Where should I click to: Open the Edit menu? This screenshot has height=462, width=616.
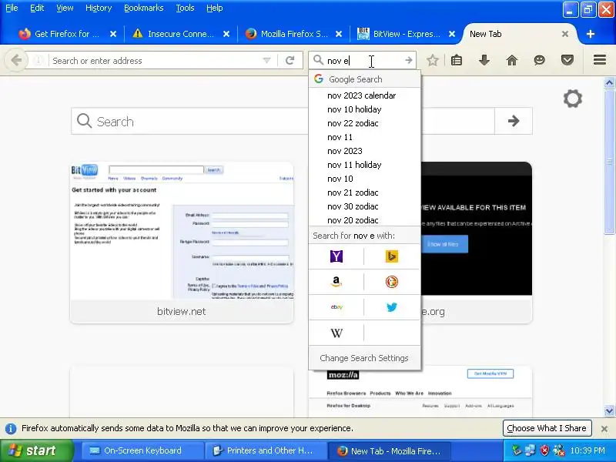click(37, 8)
